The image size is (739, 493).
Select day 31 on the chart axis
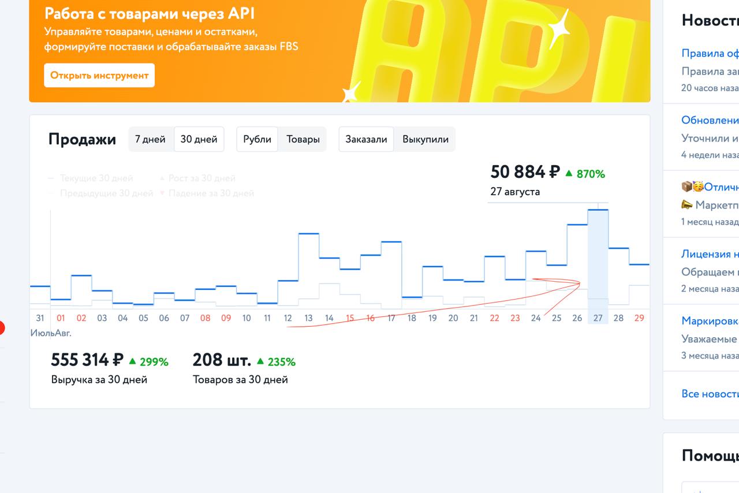click(x=40, y=318)
